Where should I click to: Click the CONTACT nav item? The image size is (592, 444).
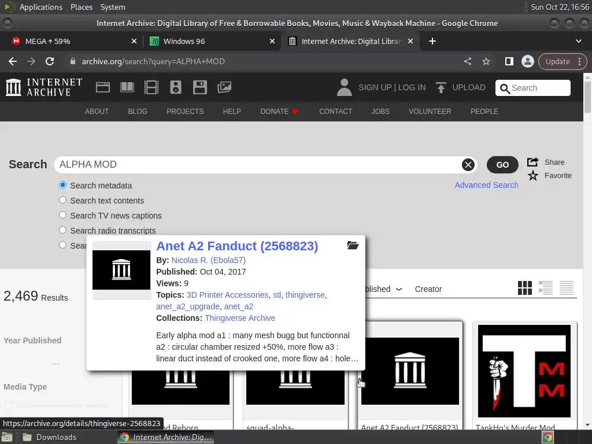coord(336,112)
